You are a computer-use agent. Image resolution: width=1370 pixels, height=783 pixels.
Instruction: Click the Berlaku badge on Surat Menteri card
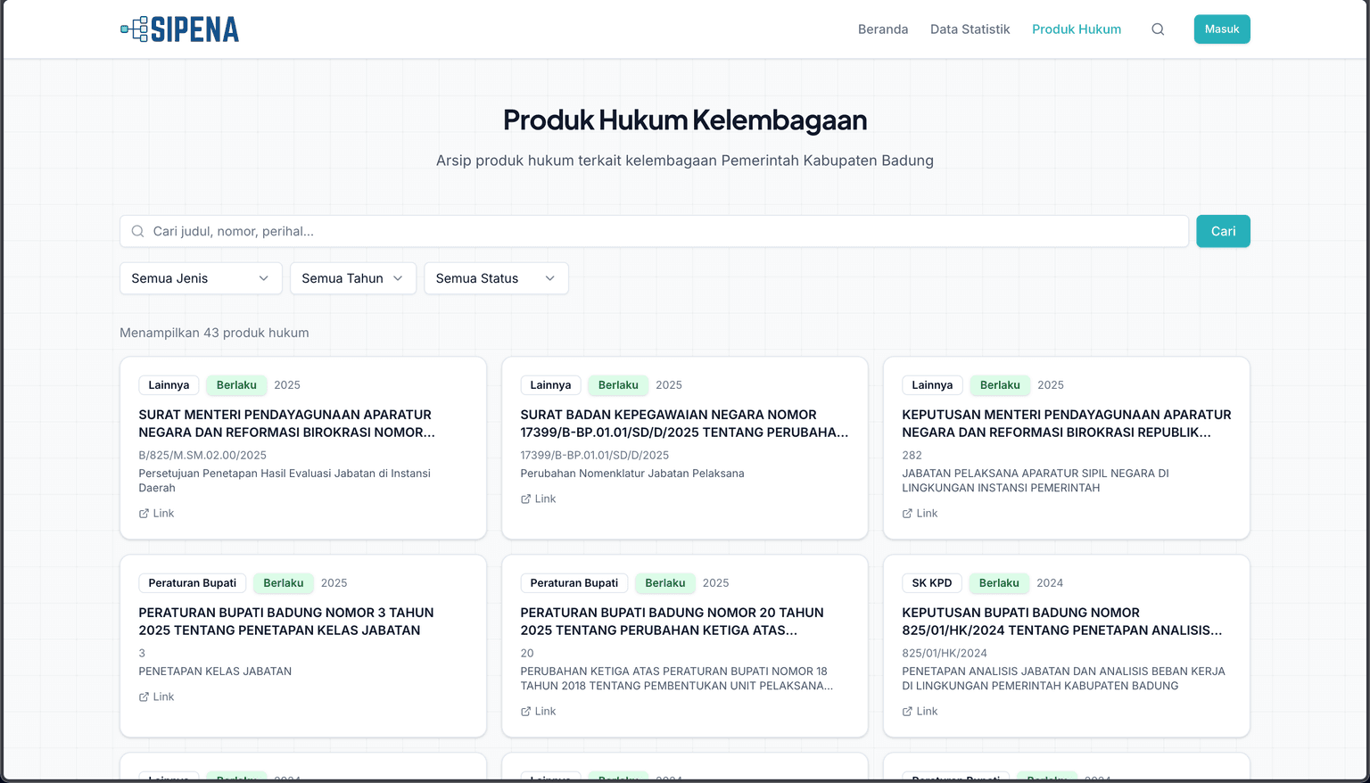click(x=236, y=385)
